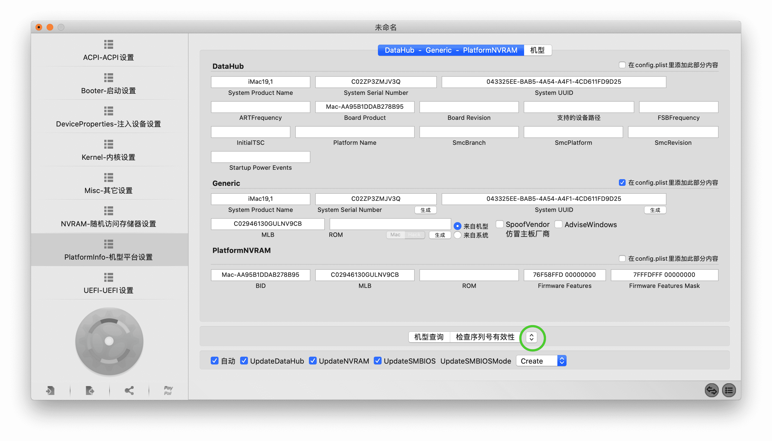The height and width of the screenshot is (441, 772).
Task: Toggle the SpoofVendor checkbox
Action: (x=499, y=224)
